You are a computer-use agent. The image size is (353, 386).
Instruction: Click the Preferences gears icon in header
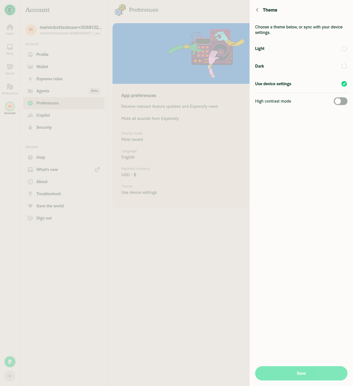120,10
